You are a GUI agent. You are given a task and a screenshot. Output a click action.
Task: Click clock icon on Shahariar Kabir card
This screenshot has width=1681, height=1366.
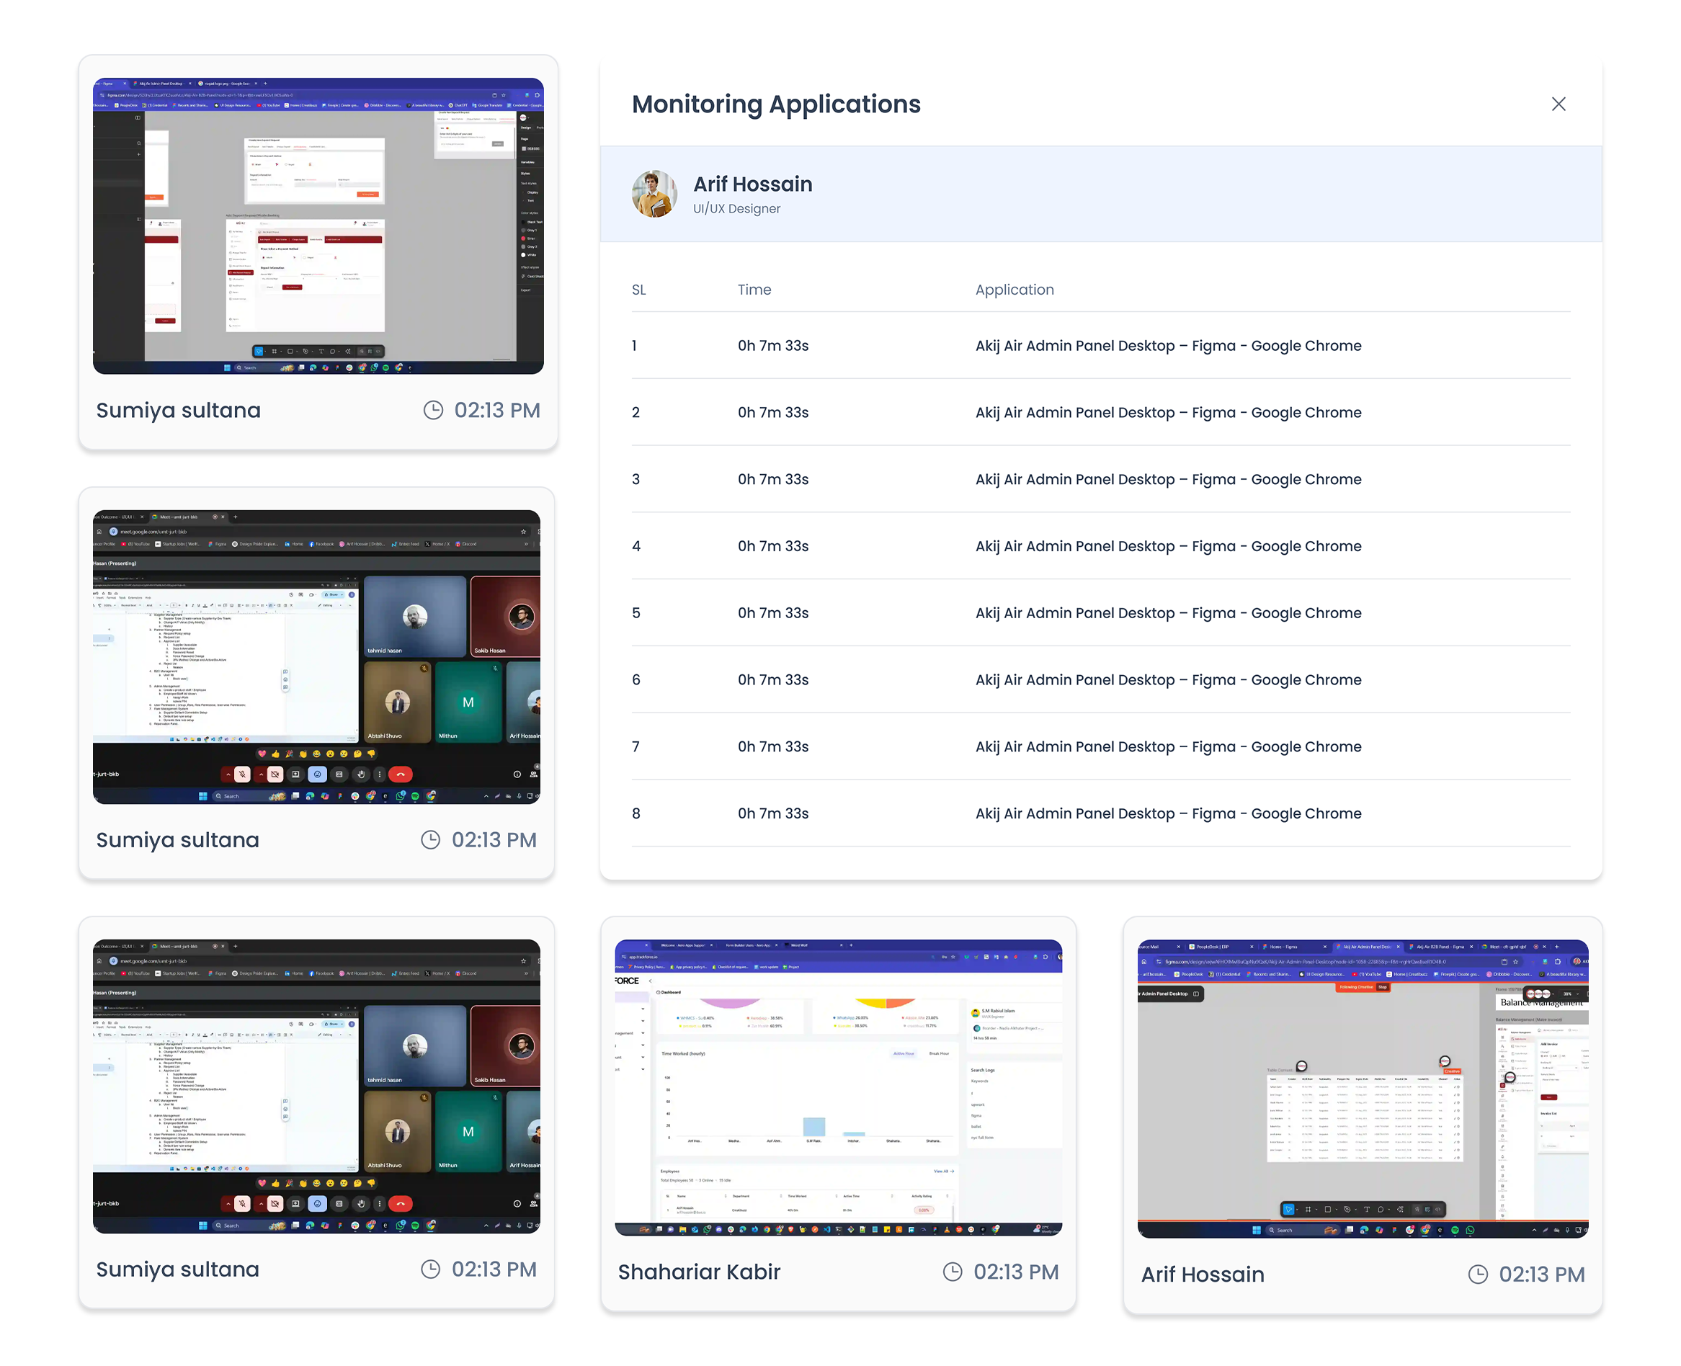coord(953,1272)
